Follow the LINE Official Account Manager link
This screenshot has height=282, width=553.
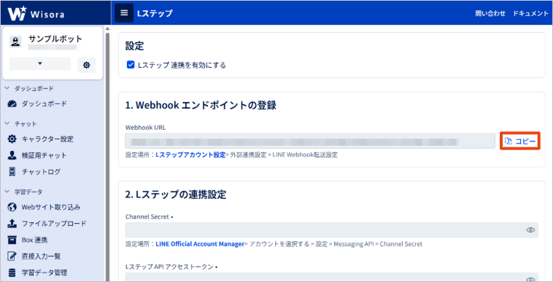tap(200, 244)
